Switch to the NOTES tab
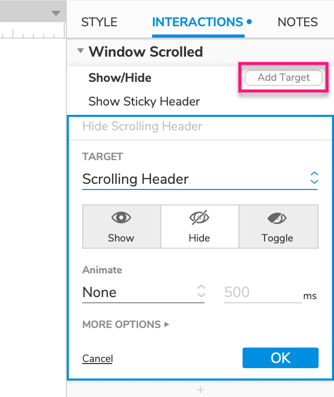Screen dimensions: 334x397 (x=298, y=22)
